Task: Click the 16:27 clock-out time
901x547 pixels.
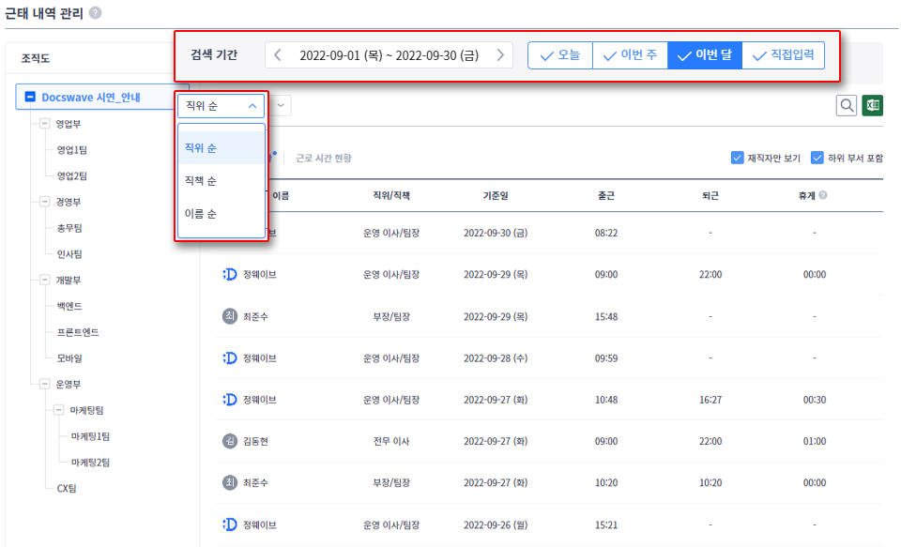Action: pos(710,400)
